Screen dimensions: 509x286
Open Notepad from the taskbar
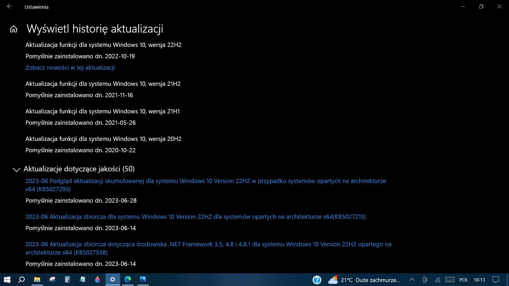click(82, 280)
